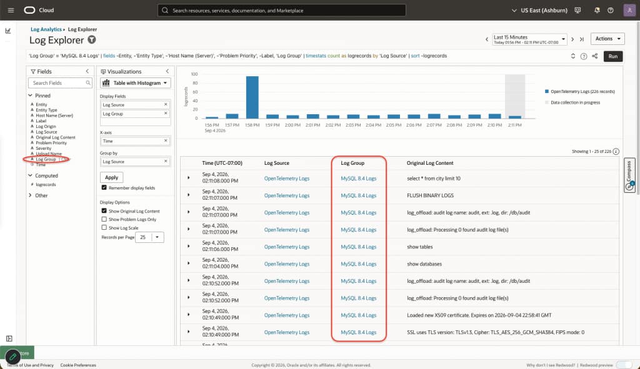The height and width of the screenshot is (369, 640).
Task: Open Cookie Preferences link
Action: (x=78, y=365)
